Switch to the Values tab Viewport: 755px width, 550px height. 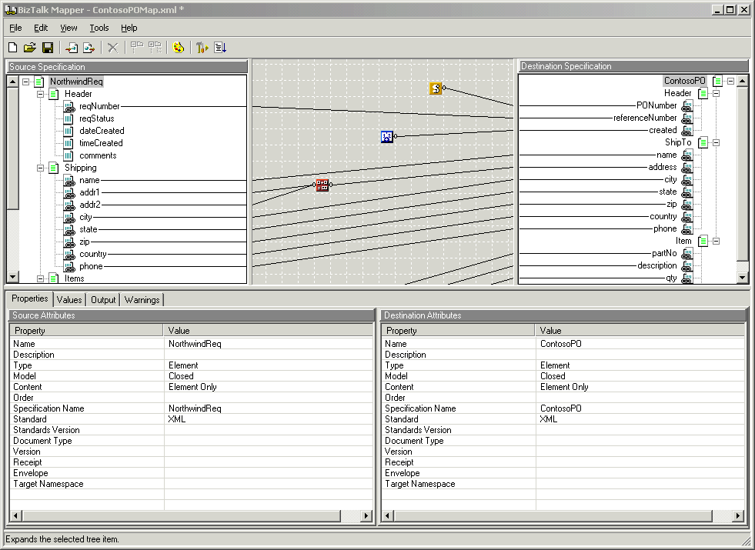[x=69, y=300]
